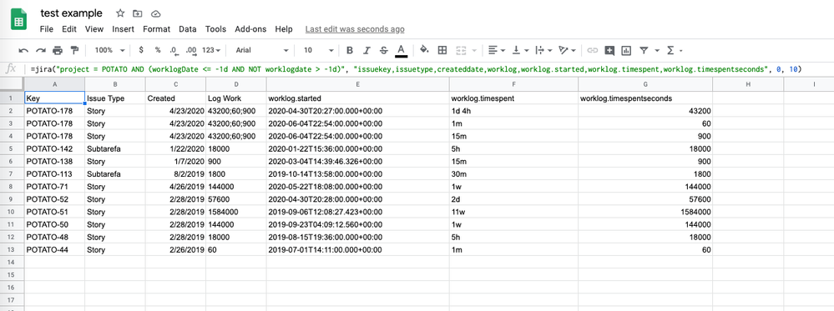Open the Help menu
The width and height of the screenshot is (834, 311).
pyautogui.click(x=284, y=29)
